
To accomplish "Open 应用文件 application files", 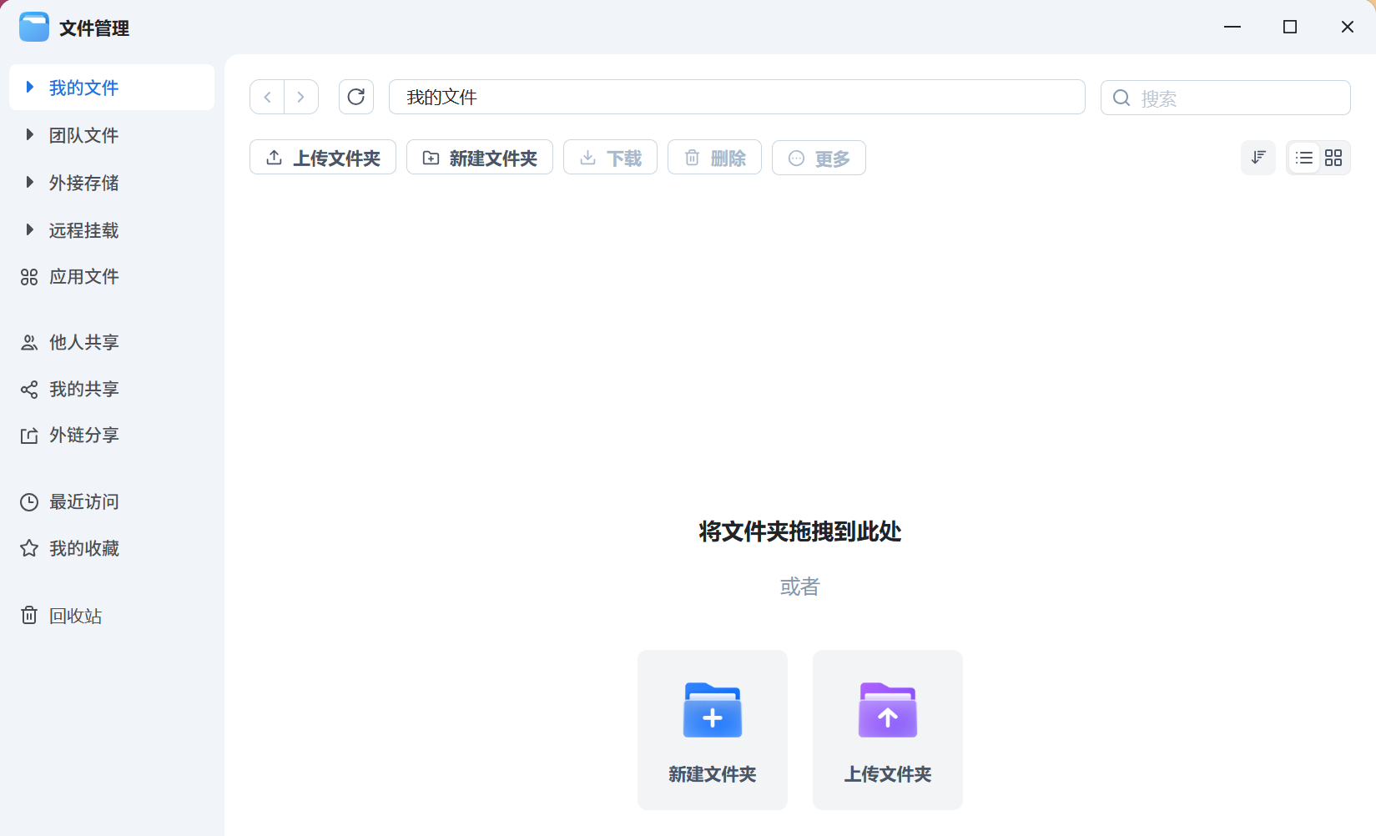I will tap(83, 276).
